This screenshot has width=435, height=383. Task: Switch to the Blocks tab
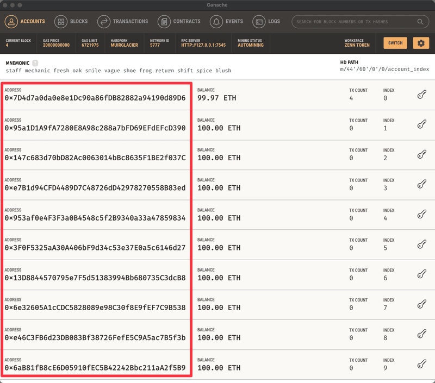pos(71,22)
